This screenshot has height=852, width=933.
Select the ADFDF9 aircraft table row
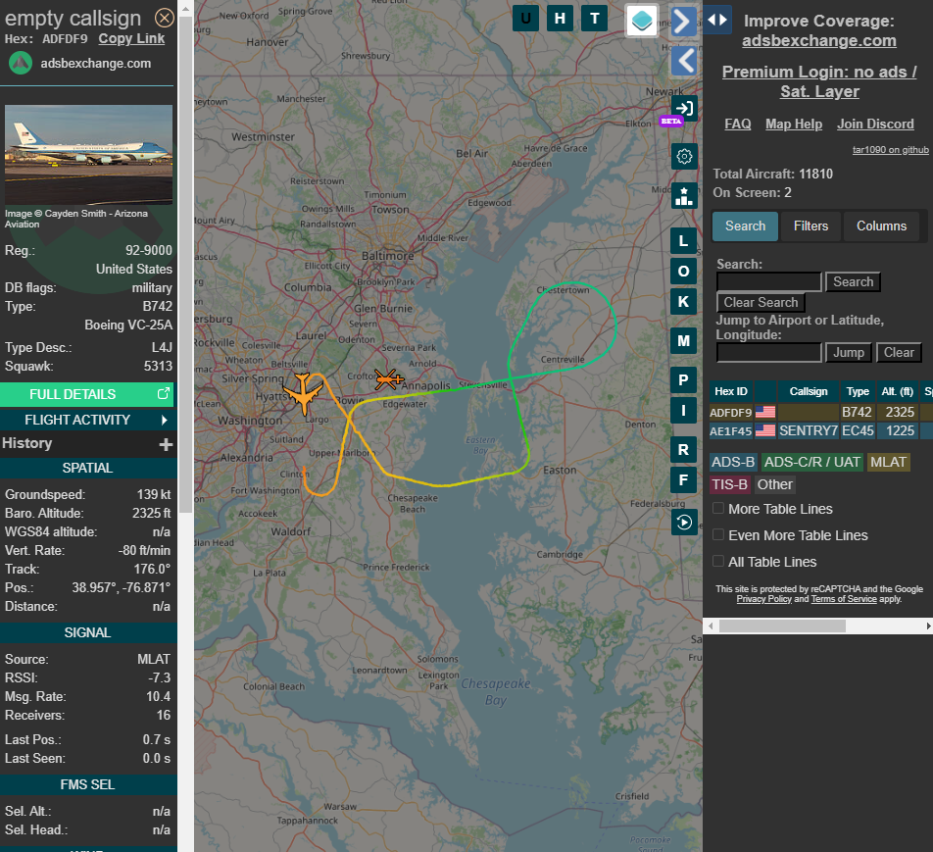pos(820,412)
